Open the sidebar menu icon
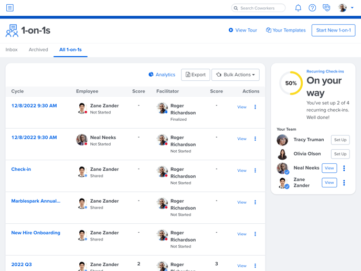 [9, 8]
